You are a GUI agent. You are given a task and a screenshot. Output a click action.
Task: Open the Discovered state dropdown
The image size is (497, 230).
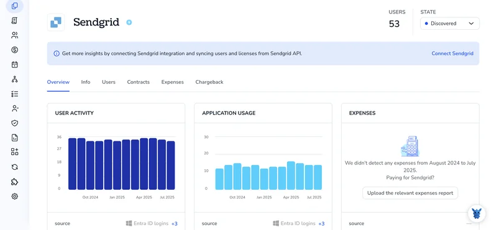[x=449, y=24]
